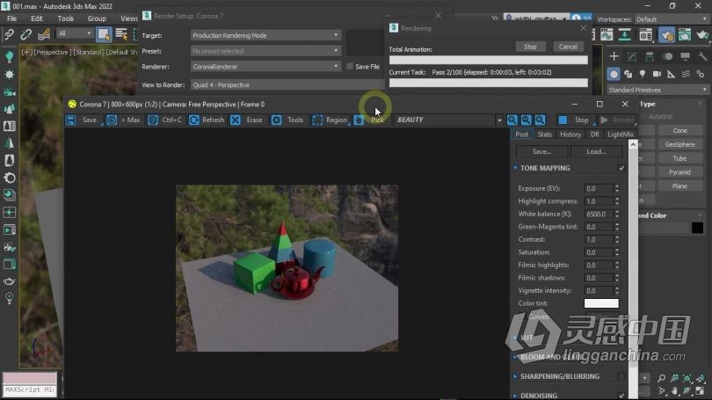Click Bind to Space Warp tool
Viewport: 712px width, 400px height.
(x=44, y=34)
